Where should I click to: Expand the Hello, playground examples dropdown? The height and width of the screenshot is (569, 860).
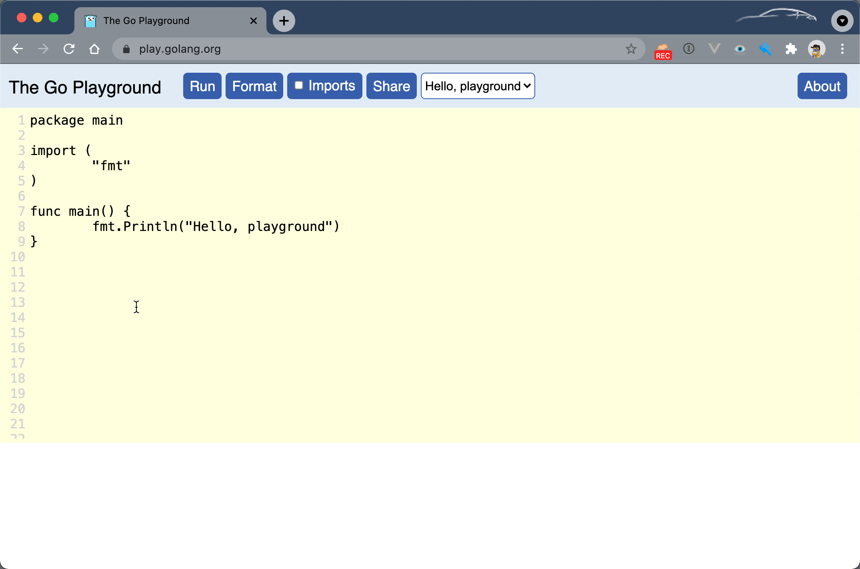(x=478, y=86)
